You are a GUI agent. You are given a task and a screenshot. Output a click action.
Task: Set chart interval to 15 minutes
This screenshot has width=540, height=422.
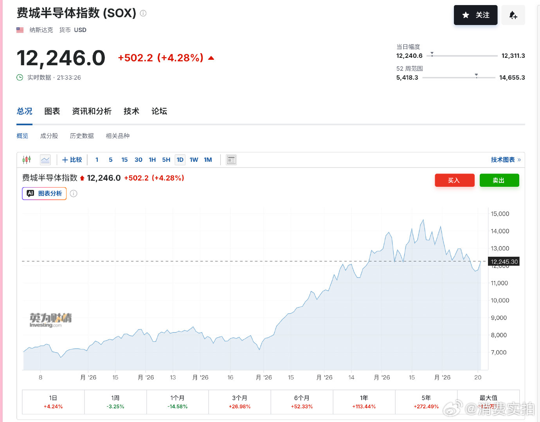pos(124,159)
